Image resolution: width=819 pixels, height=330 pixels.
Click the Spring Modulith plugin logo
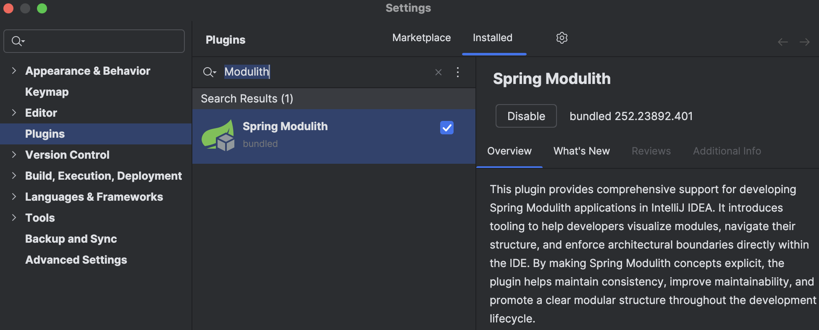(x=218, y=135)
